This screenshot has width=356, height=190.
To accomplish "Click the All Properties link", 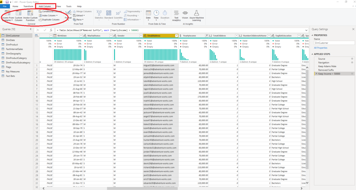I will click(321, 48).
